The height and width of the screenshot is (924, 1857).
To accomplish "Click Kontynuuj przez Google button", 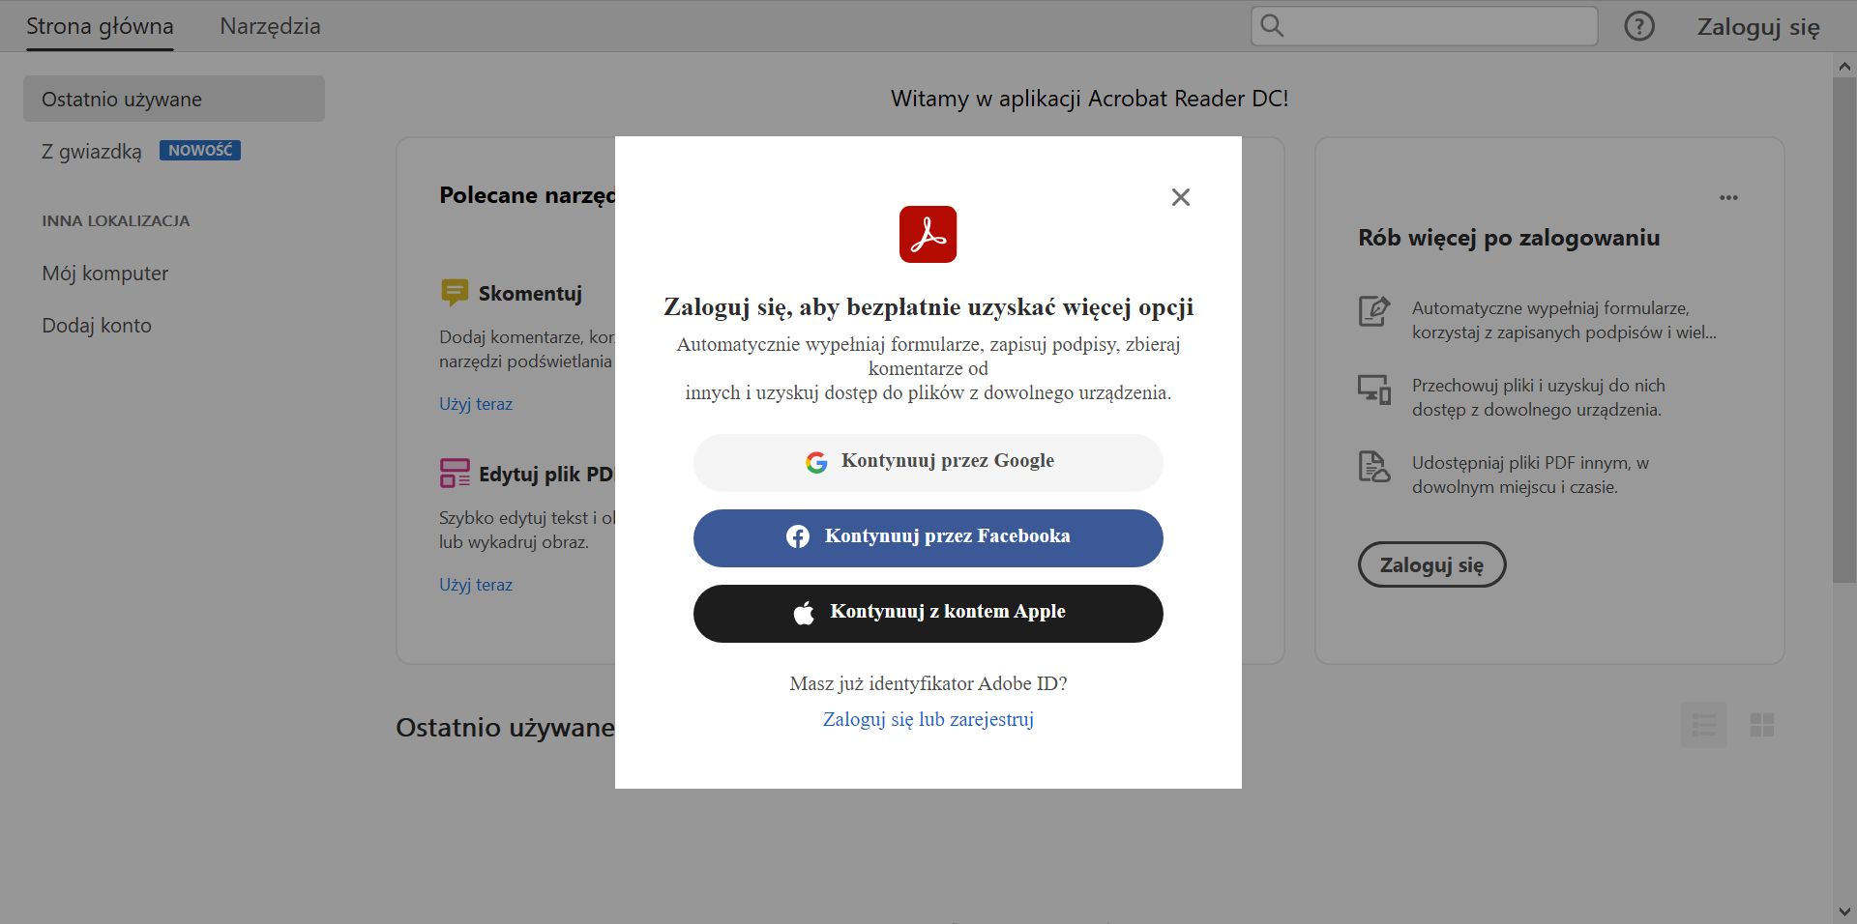I will pyautogui.click(x=928, y=462).
